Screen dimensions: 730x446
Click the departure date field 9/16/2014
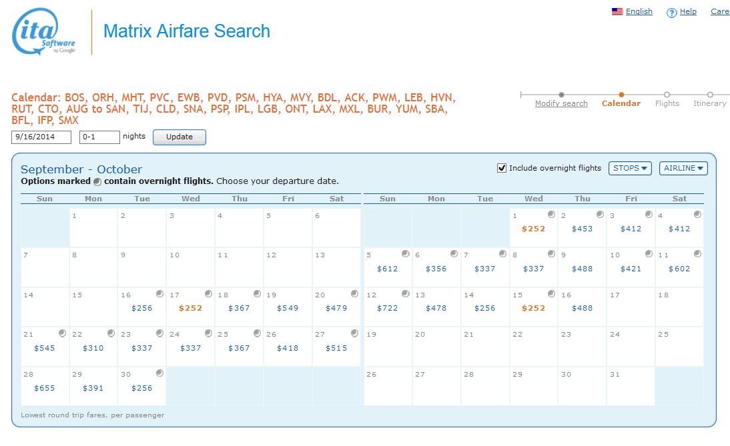point(41,137)
